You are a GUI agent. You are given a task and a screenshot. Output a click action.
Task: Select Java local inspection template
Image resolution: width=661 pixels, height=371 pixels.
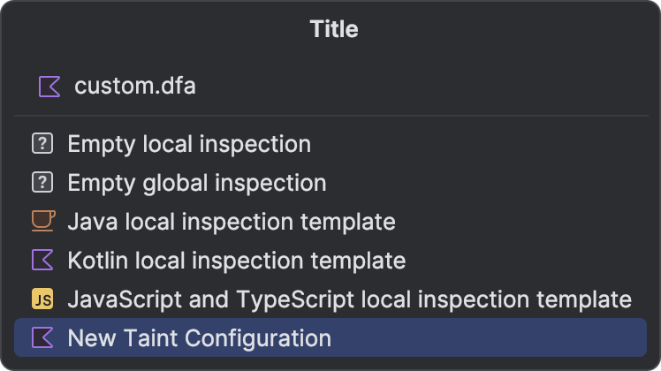[x=330, y=221]
